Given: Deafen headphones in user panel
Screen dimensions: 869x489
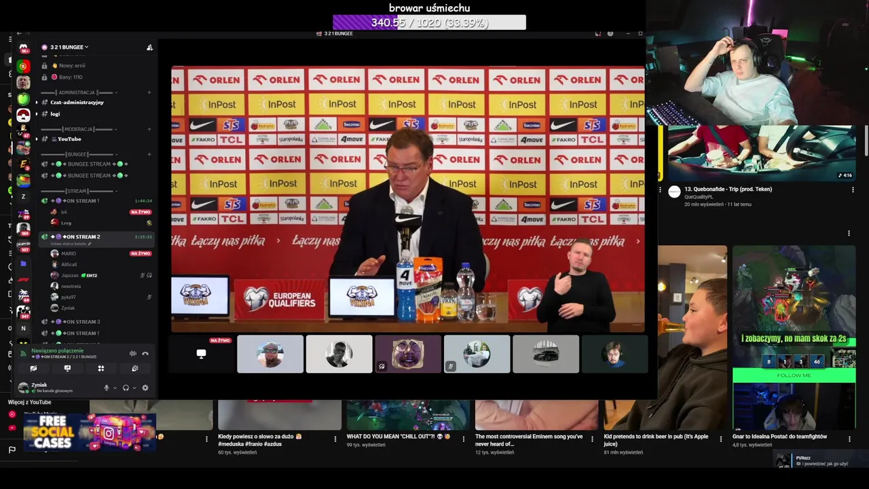Looking at the screenshot, I should [126, 388].
